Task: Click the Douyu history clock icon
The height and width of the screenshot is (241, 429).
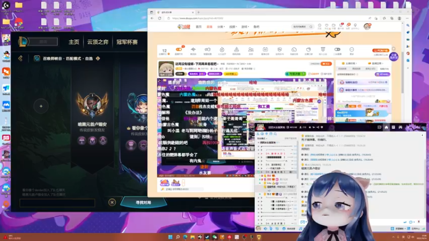Action: click(x=319, y=25)
